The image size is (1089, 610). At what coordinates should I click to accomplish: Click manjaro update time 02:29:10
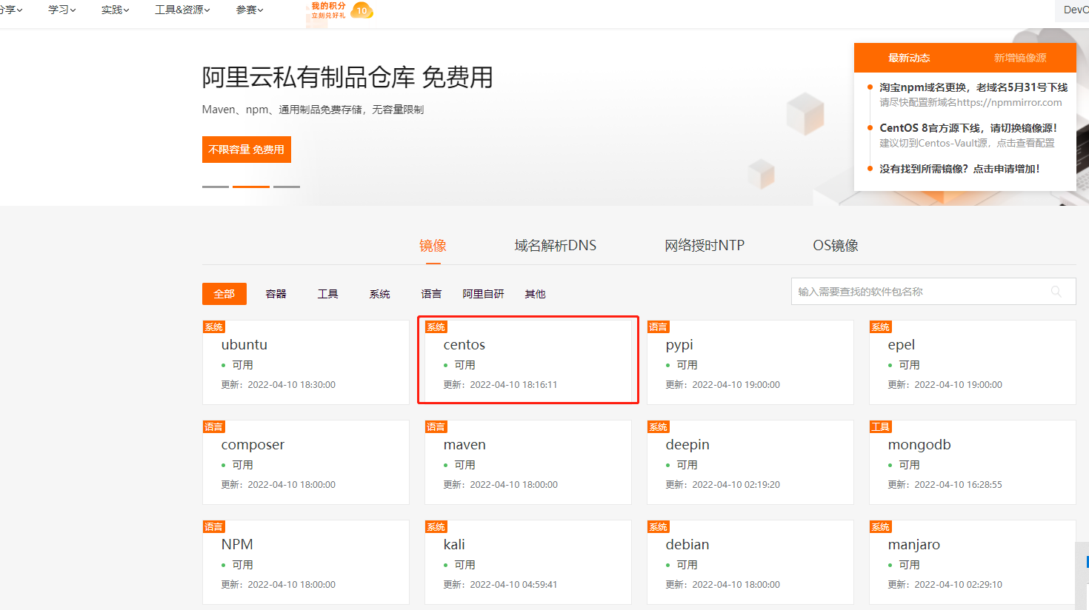945,585
